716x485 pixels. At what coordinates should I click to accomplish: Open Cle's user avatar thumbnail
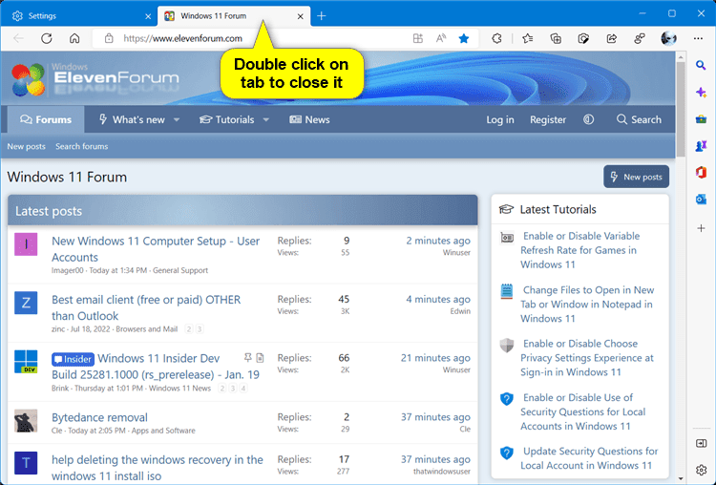coord(26,421)
